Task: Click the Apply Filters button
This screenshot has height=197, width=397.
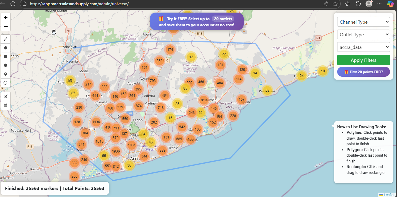Action: [x=363, y=60]
